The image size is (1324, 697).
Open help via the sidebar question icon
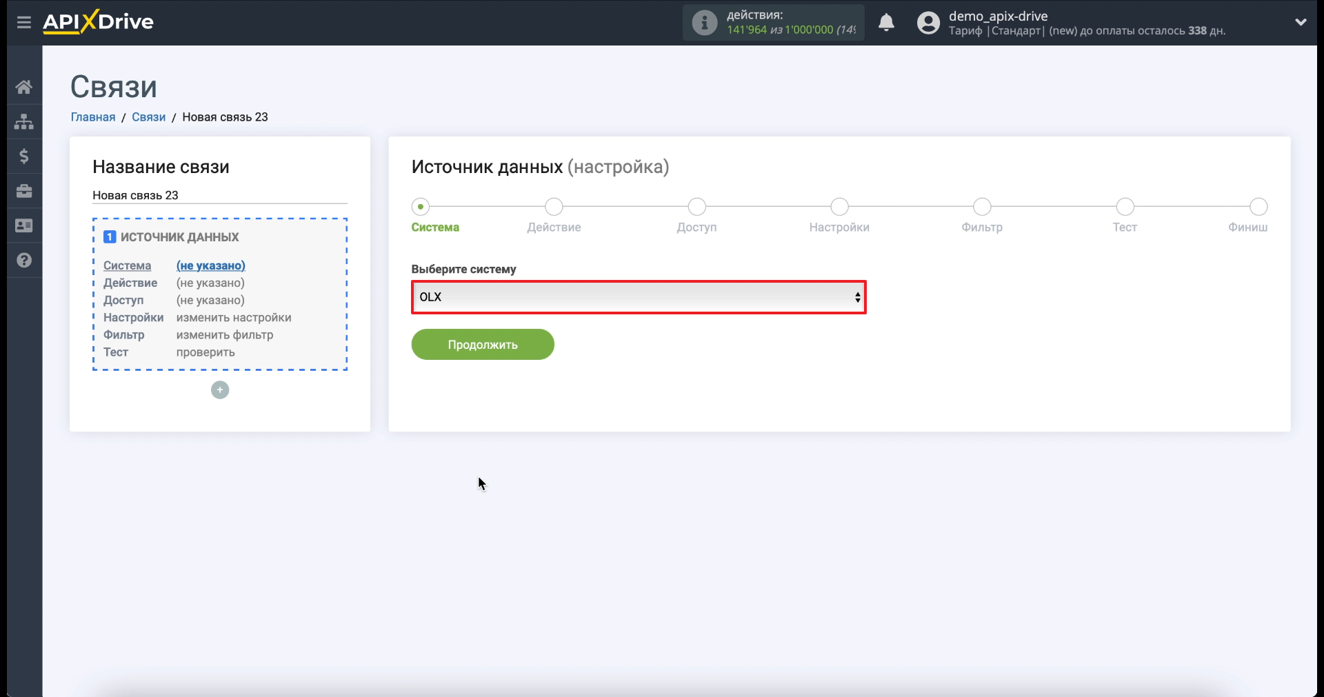coord(24,260)
